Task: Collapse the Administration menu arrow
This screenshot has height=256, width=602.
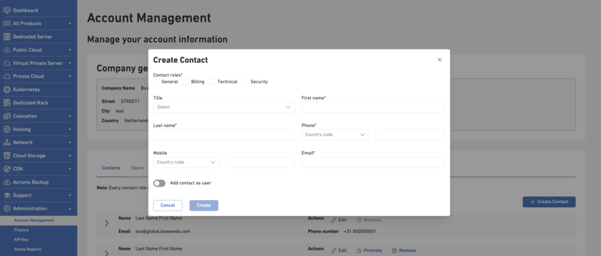Action: 70,209
